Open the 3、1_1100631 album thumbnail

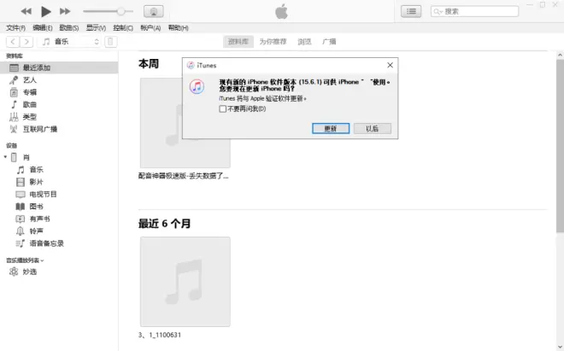pos(185,282)
